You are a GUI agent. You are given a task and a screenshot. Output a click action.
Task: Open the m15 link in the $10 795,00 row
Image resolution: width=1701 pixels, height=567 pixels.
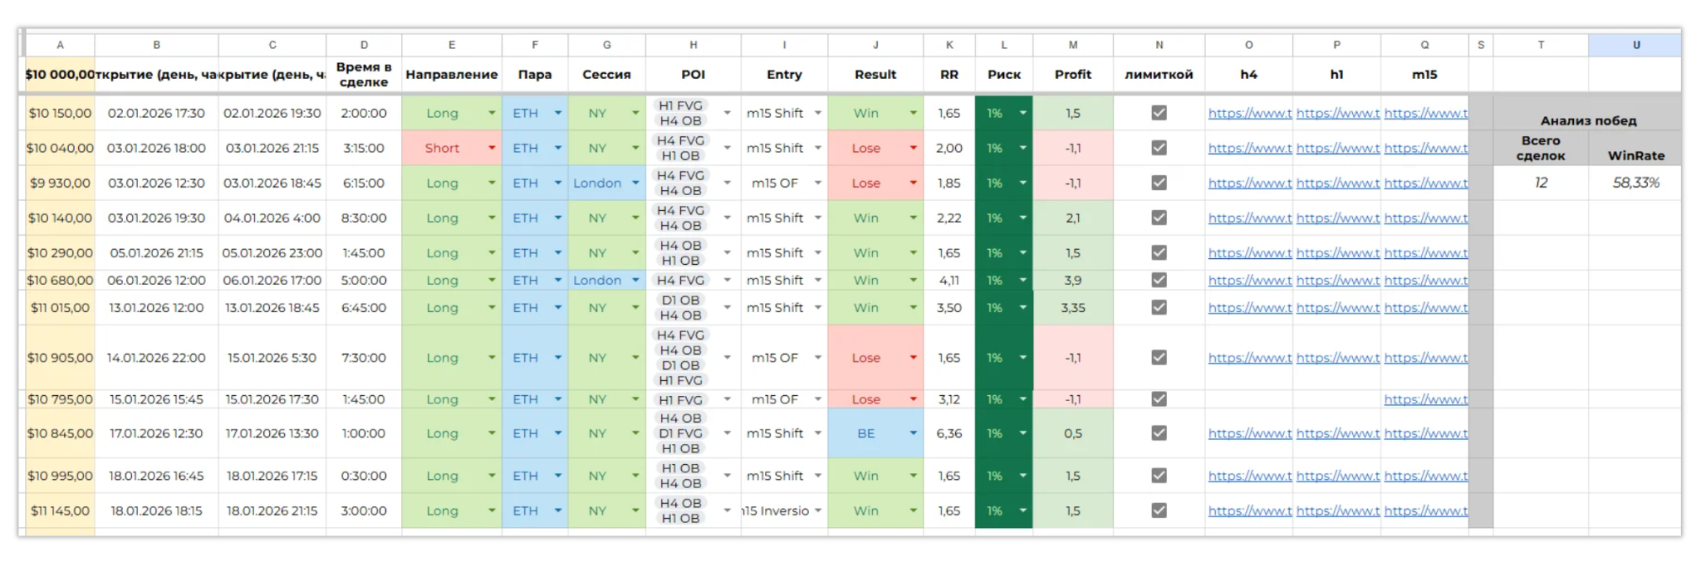(1425, 399)
